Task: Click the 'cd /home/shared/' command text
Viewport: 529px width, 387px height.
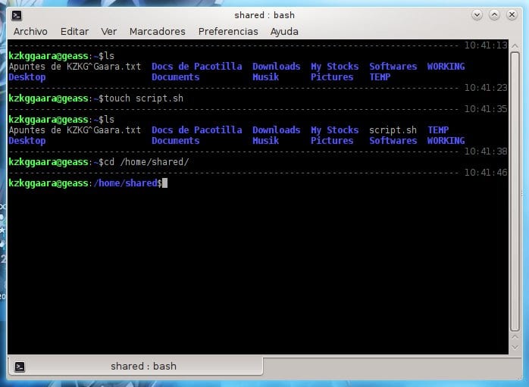Action: [x=146, y=162]
